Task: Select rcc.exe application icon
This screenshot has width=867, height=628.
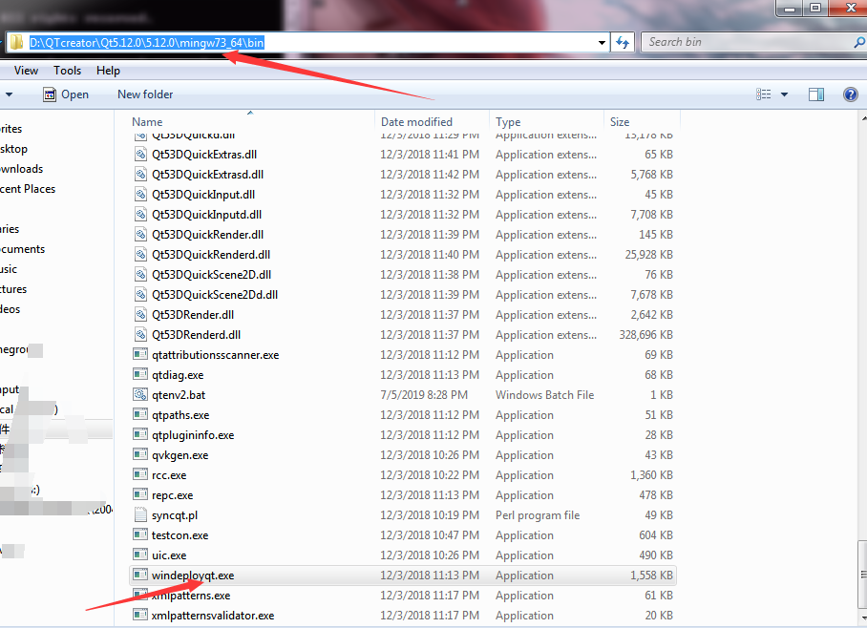Action: (x=140, y=475)
